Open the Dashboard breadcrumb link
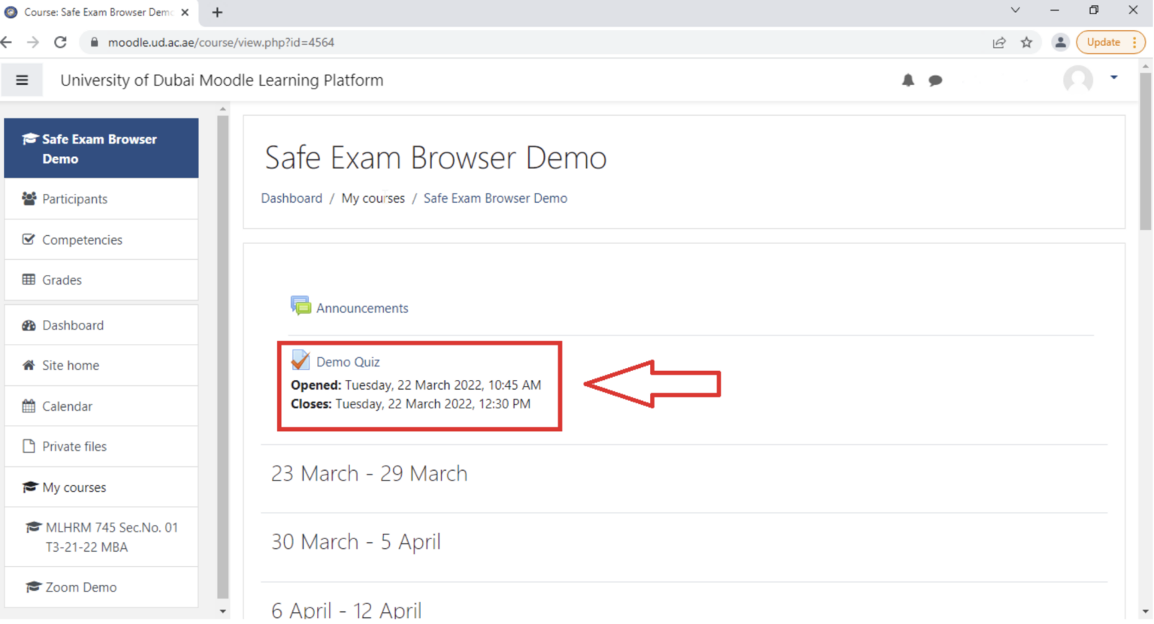This screenshot has height=624, width=1154. (292, 197)
